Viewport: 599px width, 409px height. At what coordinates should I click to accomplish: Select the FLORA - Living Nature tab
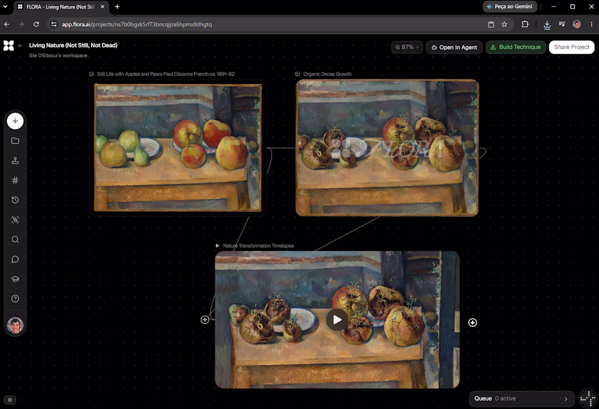pyautogui.click(x=61, y=7)
